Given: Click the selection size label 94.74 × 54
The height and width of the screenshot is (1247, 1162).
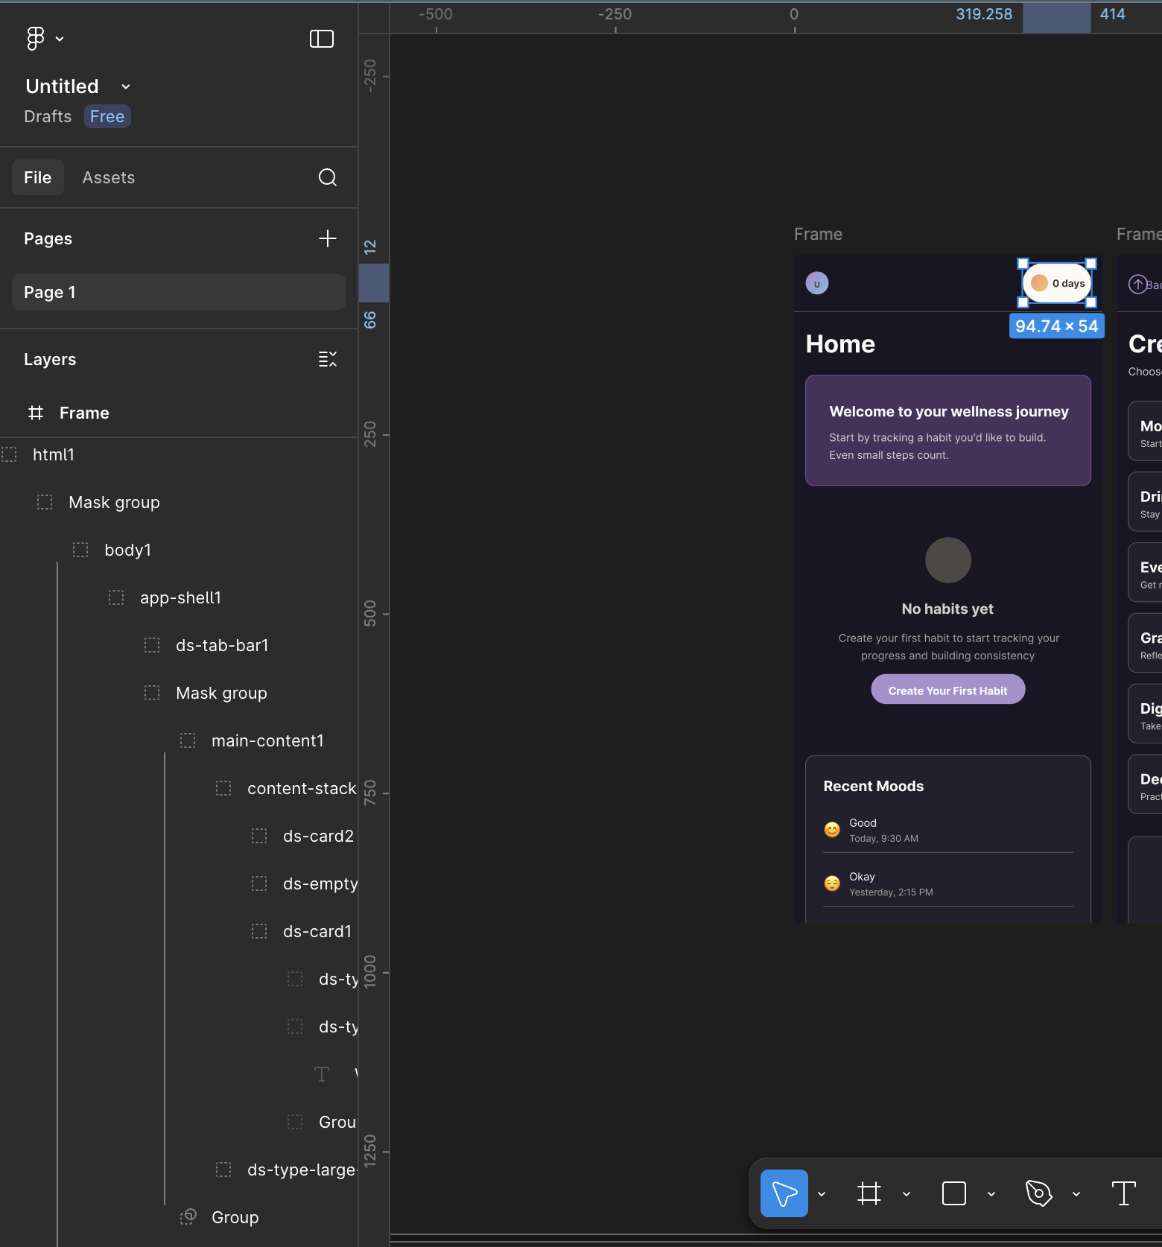Looking at the screenshot, I should (1057, 326).
